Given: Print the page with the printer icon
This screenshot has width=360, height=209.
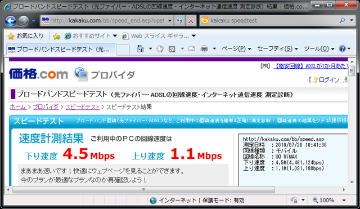Looking at the screenshot, I should click(x=204, y=49).
